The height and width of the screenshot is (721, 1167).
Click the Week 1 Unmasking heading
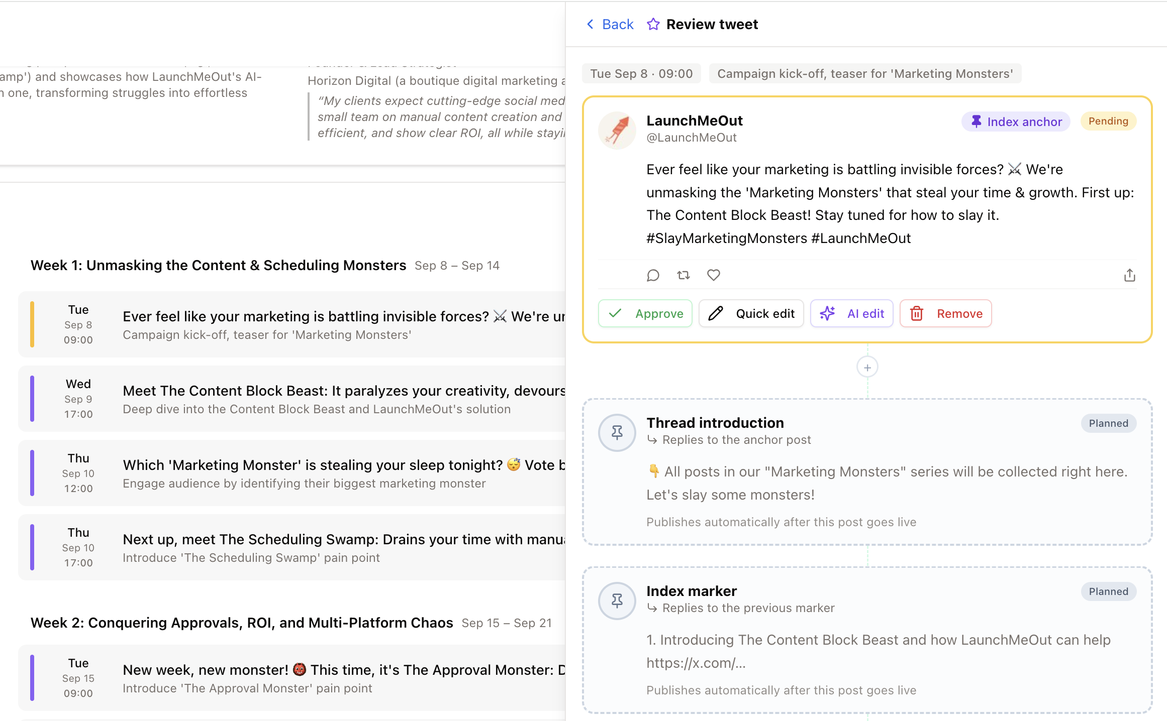coord(218,265)
